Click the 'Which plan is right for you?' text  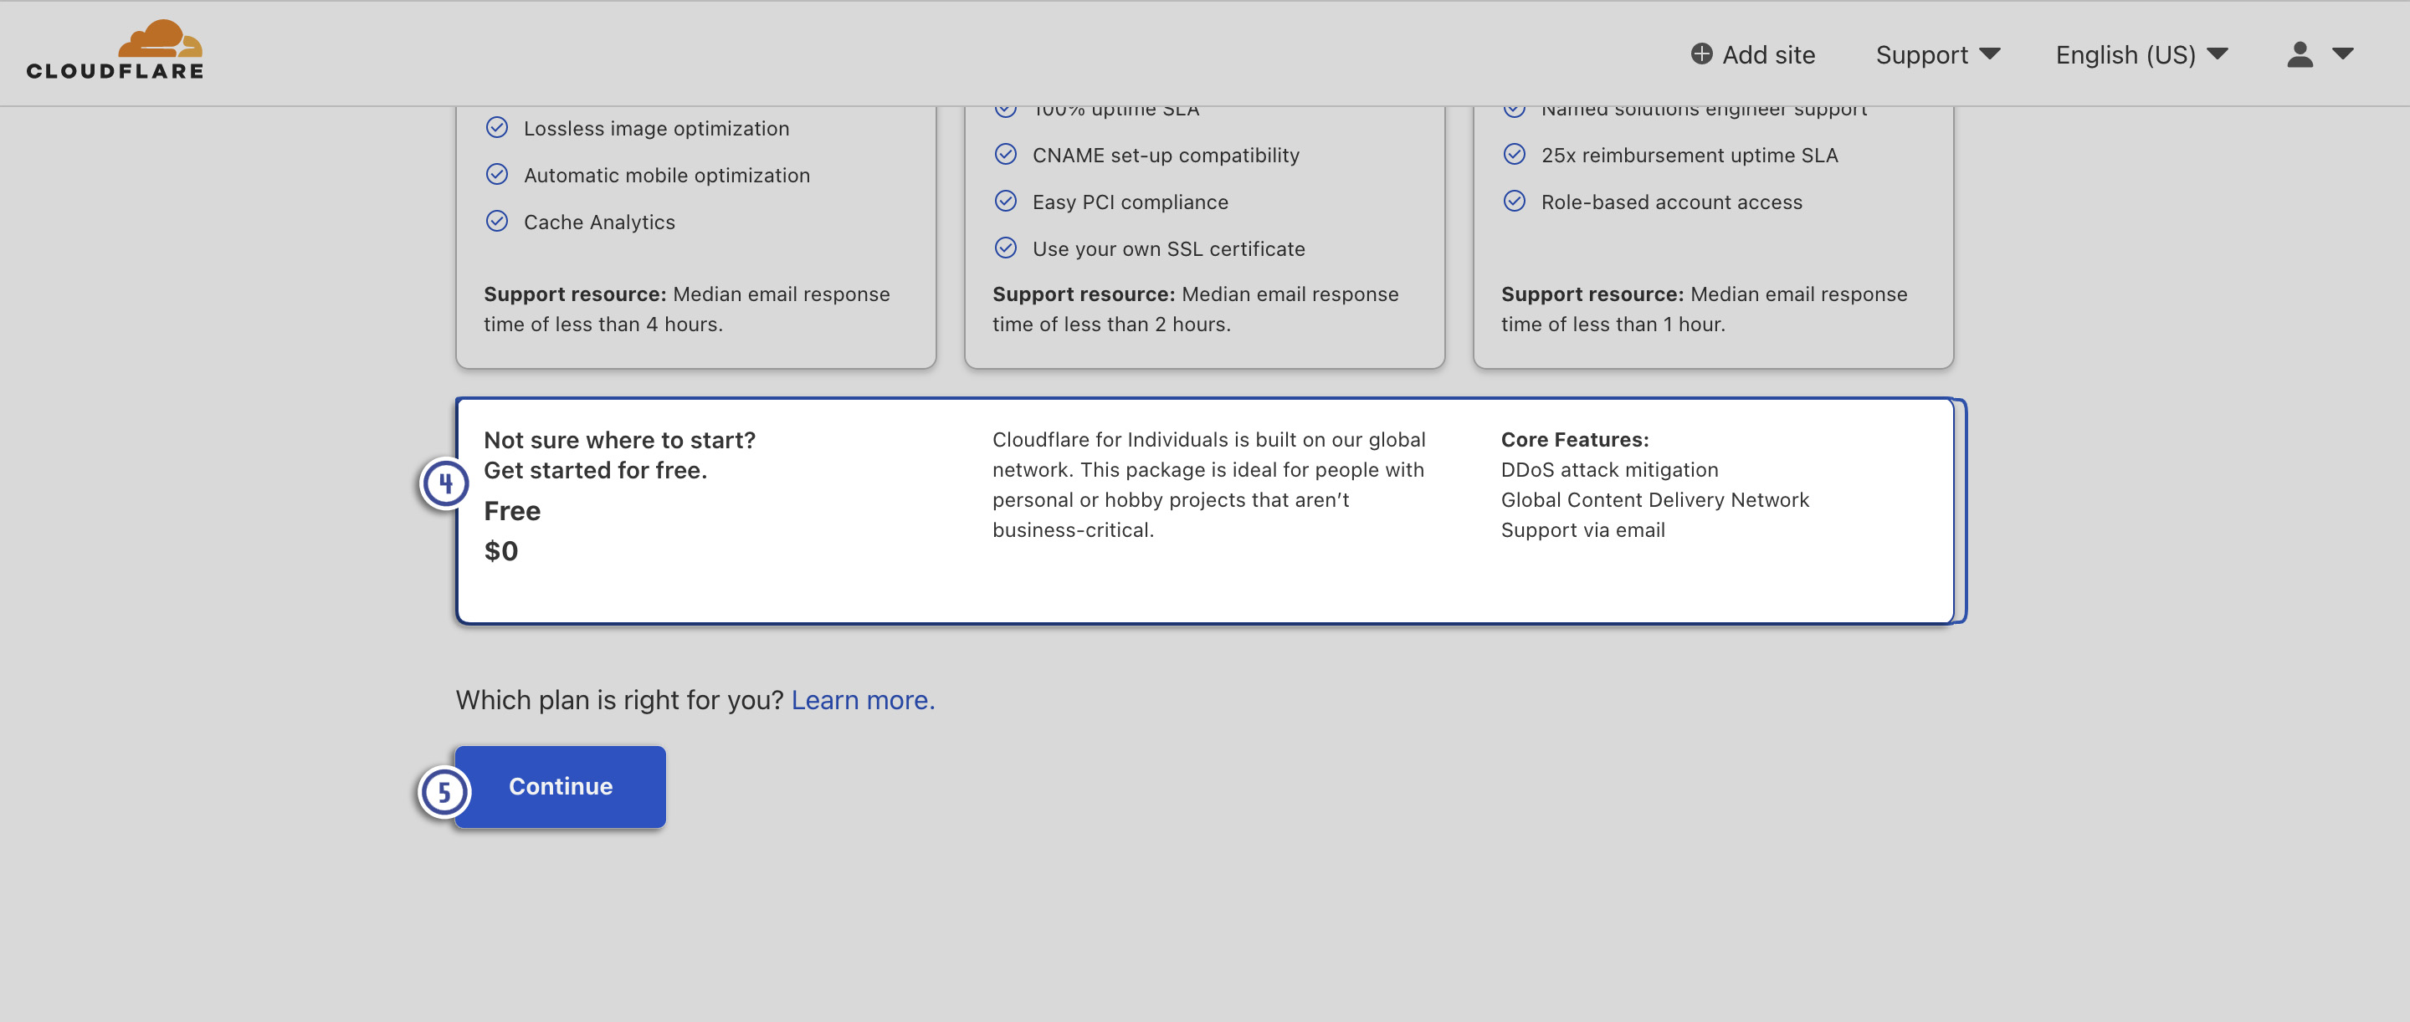click(618, 699)
